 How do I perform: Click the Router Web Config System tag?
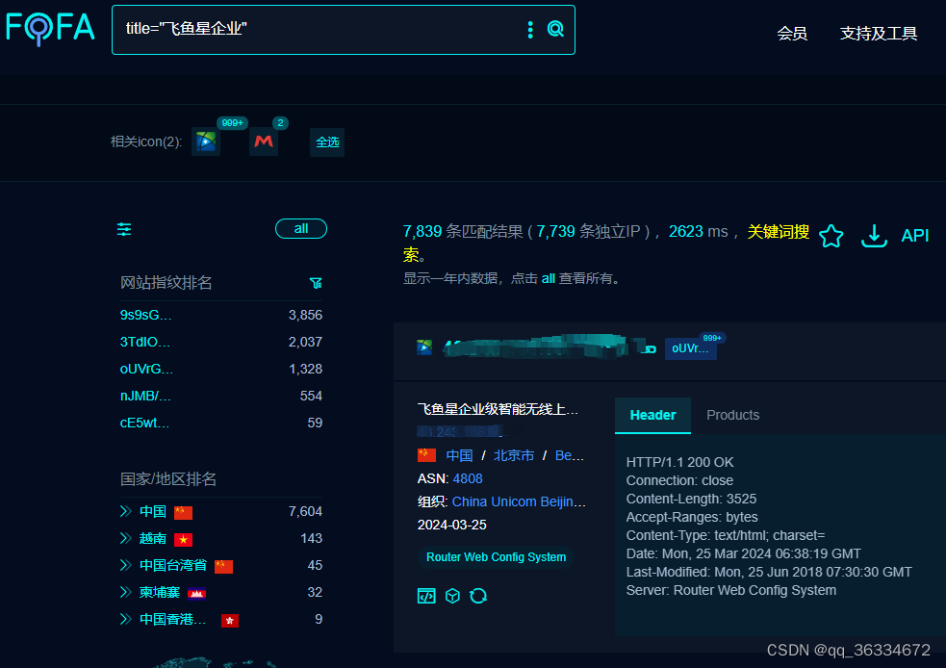496,557
